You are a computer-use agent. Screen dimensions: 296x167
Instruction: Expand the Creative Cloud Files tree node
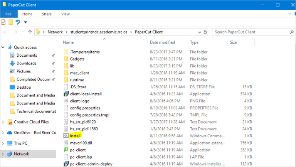tap(3, 122)
